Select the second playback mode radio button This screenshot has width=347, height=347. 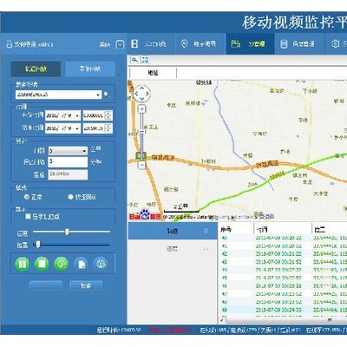(70, 197)
